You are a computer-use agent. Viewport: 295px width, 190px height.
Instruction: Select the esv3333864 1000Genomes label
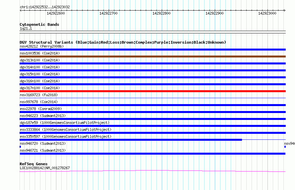(x=66, y=130)
